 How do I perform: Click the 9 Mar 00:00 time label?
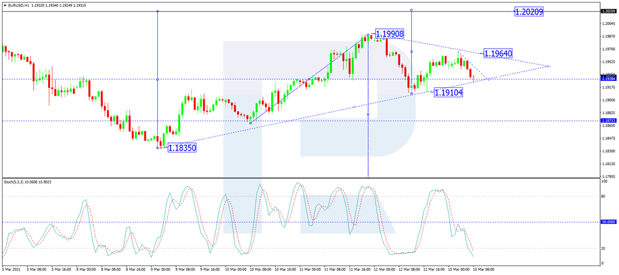pyautogui.click(x=161, y=269)
